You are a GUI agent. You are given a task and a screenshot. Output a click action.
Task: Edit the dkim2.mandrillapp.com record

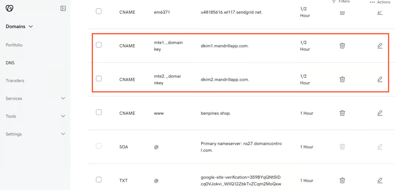click(380, 80)
